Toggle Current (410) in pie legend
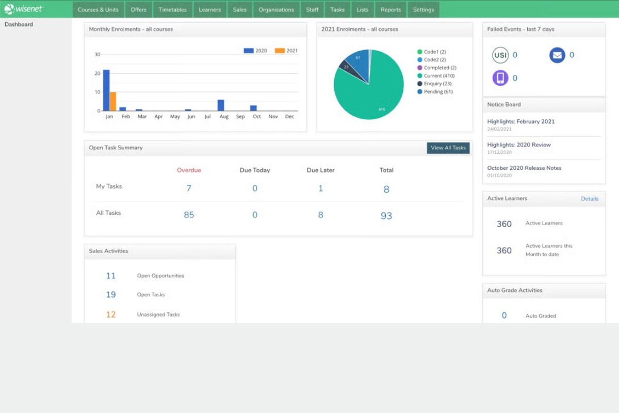This screenshot has width=619, height=413. coord(436,76)
